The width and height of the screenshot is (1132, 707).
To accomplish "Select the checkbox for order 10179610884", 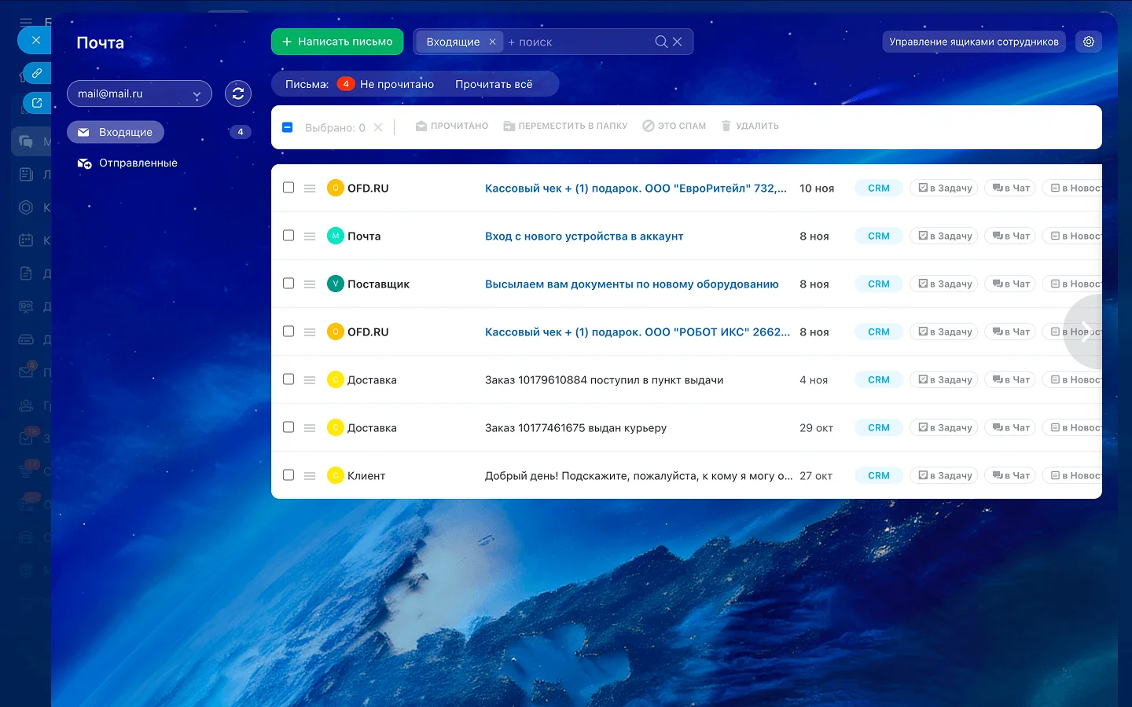I will tap(289, 379).
